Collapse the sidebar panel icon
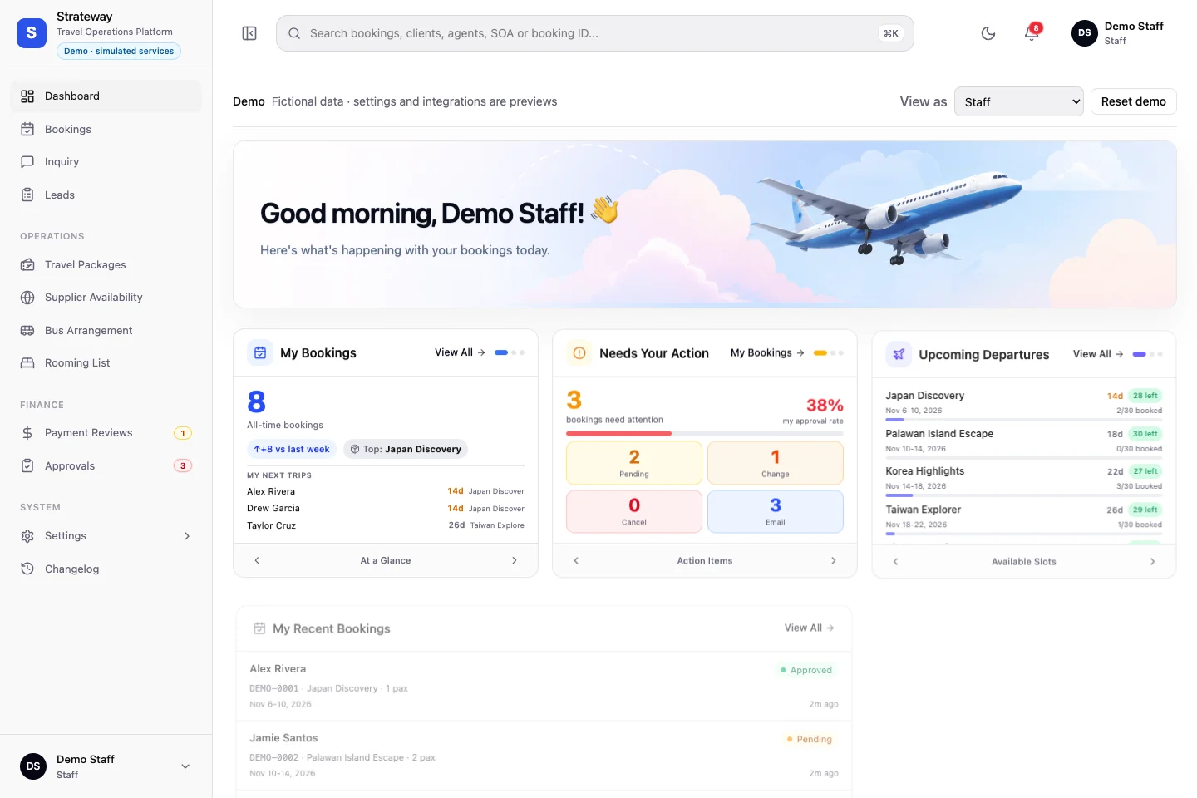This screenshot has width=1197, height=798. [249, 33]
